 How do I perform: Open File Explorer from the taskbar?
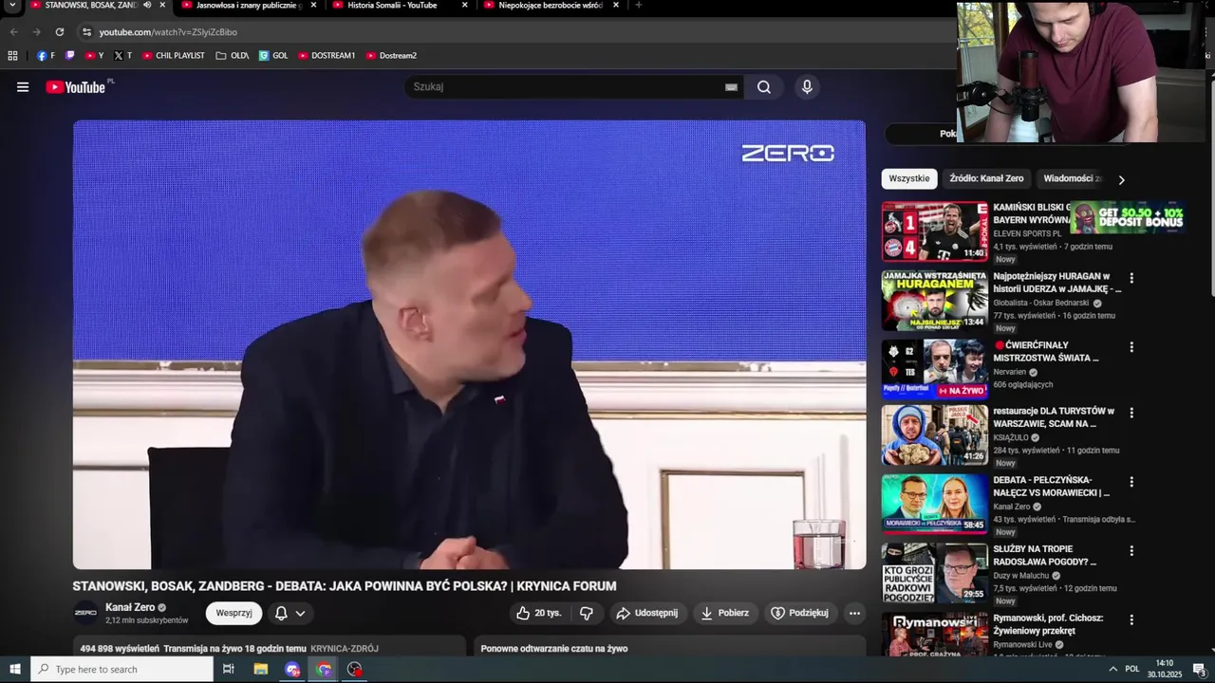pyautogui.click(x=261, y=669)
